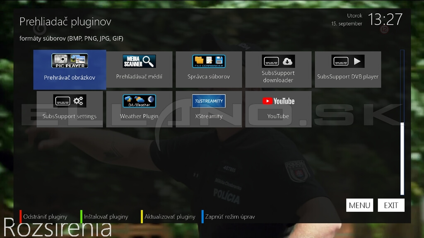Click the 'SubsSupport settings' label
424x238 pixels.
click(x=70, y=116)
